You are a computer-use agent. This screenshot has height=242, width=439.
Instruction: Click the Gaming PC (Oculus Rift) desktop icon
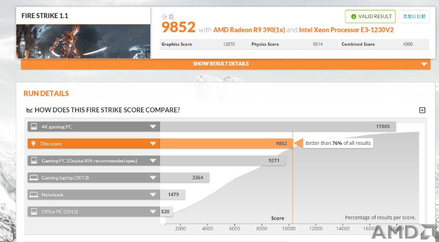click(x=34, y=161)
